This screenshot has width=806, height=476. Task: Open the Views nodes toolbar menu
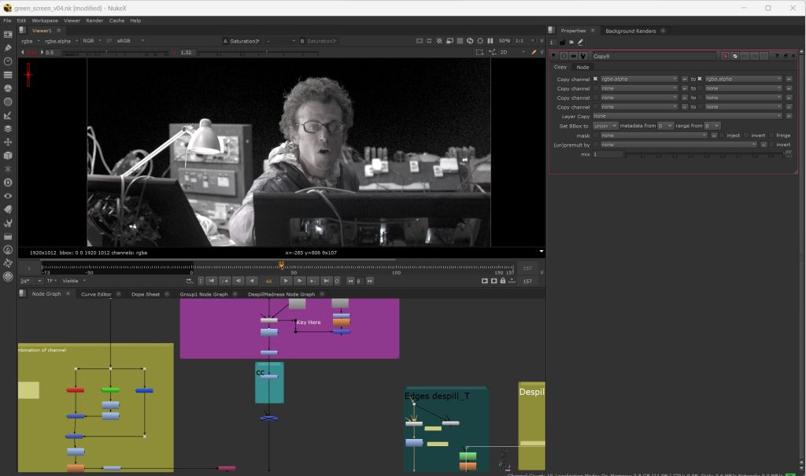pyautogui.click(x=8, y=196)
